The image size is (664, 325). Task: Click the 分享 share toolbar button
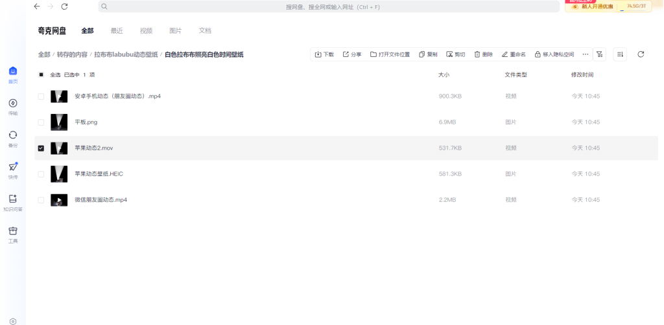(352, 54)
